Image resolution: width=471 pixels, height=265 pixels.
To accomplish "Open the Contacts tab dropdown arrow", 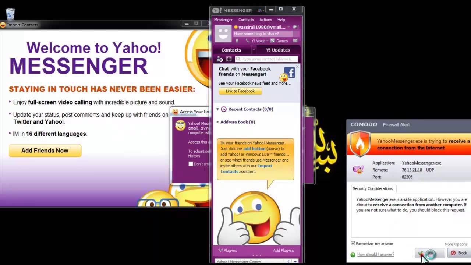I will click(254, 50).
